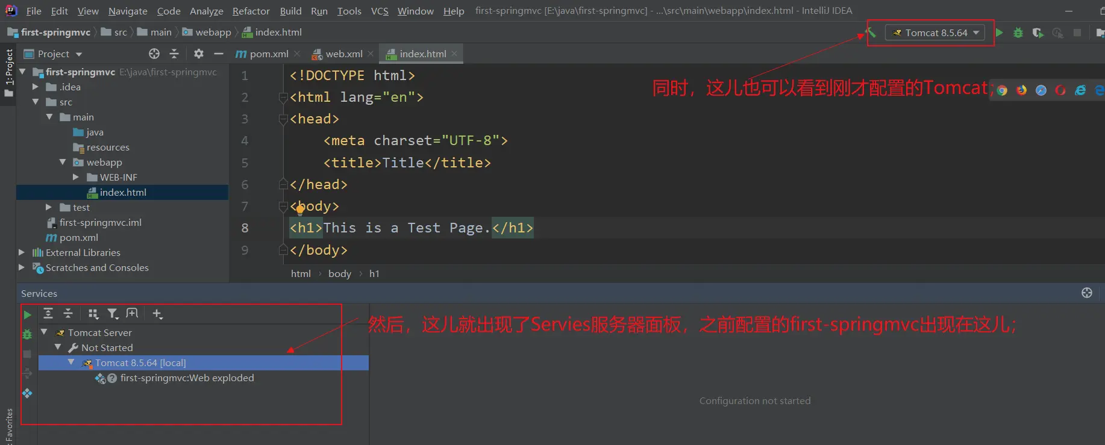This screenshot has height=445, width=1105.
Task: Collapse Tomcat 8.5.64 [local] node
Action: 71,363
